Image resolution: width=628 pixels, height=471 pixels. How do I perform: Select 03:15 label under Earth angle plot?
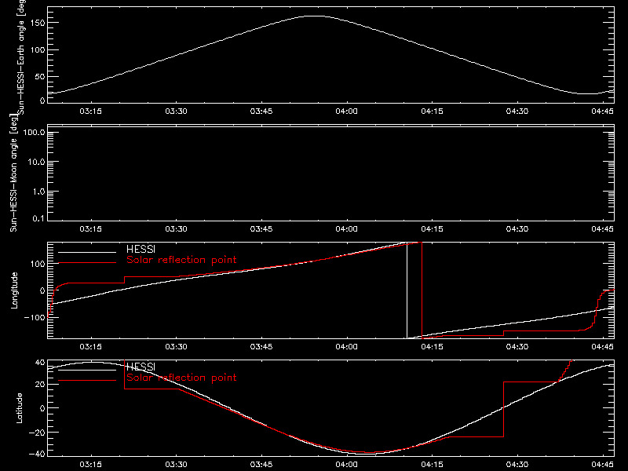click(90, 111)
